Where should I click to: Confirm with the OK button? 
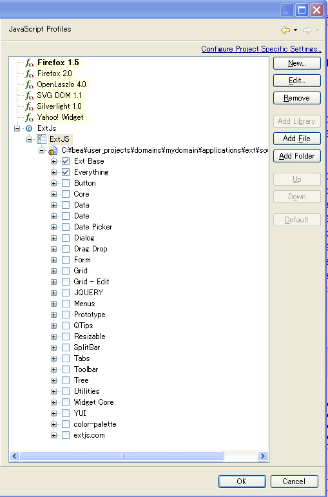click(242, 481)
